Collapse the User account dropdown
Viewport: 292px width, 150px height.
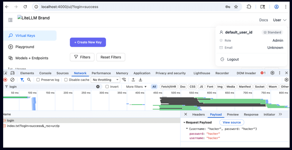279,20
